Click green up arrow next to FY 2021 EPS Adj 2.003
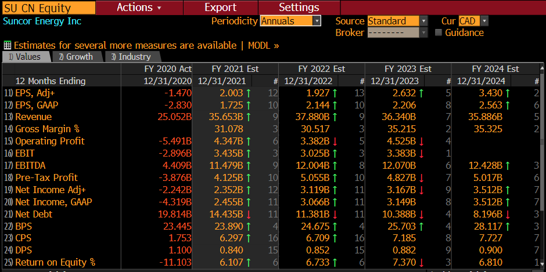 pyautogui.click(x=248, y=93)
